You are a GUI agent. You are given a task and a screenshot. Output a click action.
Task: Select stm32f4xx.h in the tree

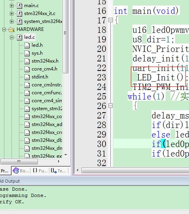point(45,61)
